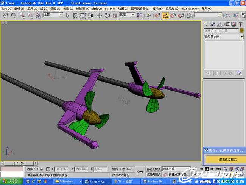
Task: Open the 文件 menu
Action: coord(6,9)
